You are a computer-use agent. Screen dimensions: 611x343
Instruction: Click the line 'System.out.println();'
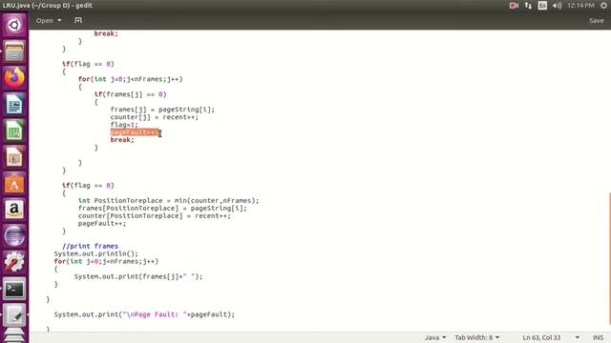pyautogui.click(x=95, y=253)
